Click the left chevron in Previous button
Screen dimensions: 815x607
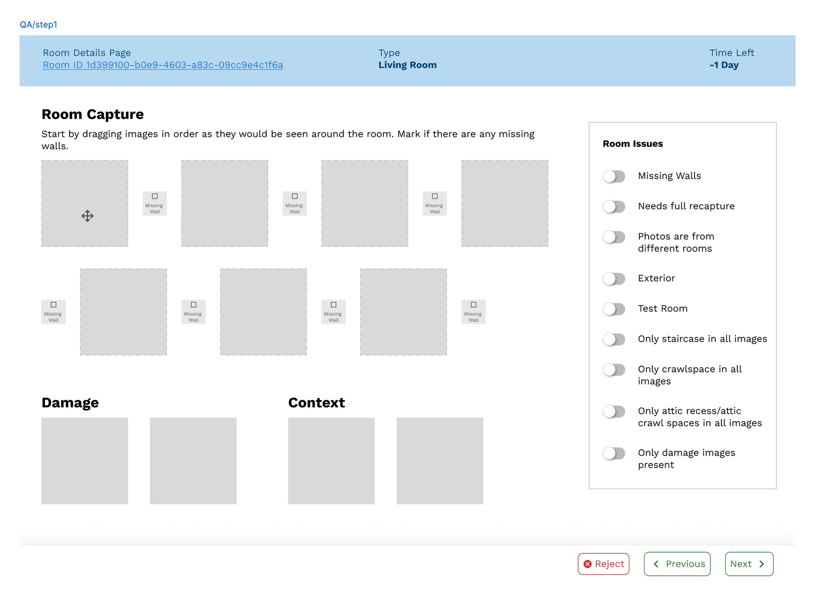pyautogui.click(x=656, y=564)
